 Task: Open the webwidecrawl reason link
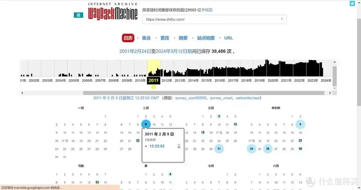pyautogui.click(x=248, y=98)
